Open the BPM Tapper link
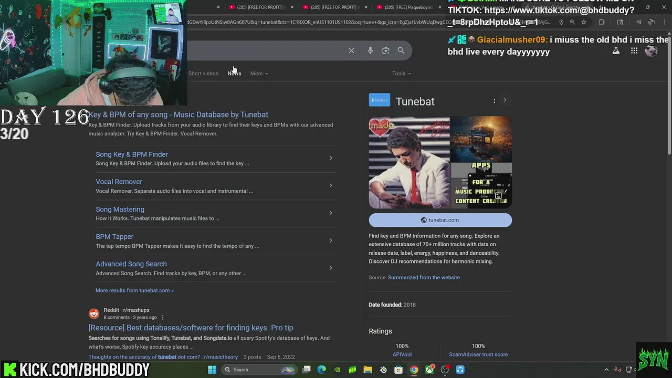The image size is (672, 378). 114,237
